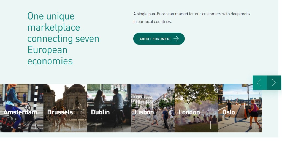Advance the city carousel with right chevron

coord(274,82)
